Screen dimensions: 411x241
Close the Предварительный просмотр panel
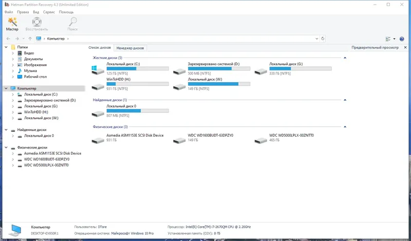click(x=405, y=47)
